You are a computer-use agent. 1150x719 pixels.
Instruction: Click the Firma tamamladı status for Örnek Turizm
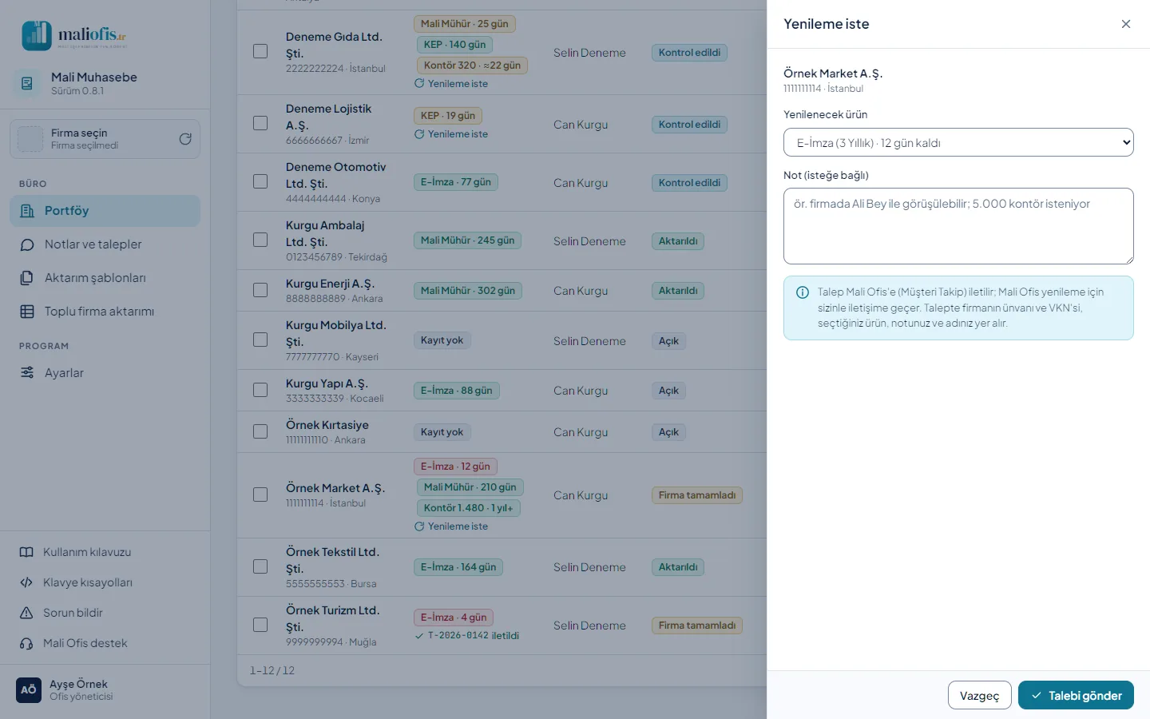(x=697, y=626)
